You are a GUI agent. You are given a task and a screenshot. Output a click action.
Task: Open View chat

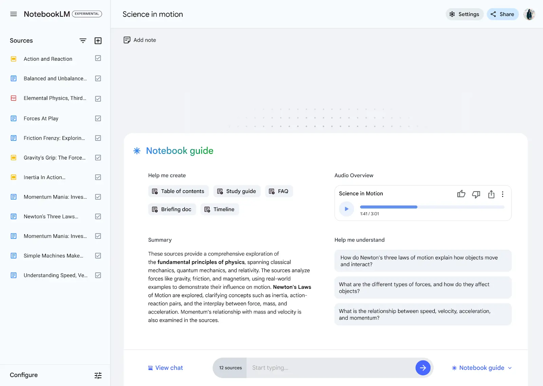(165, 368)
